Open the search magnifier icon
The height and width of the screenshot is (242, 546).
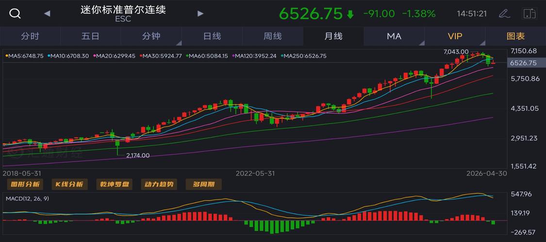tap(15, 14)
